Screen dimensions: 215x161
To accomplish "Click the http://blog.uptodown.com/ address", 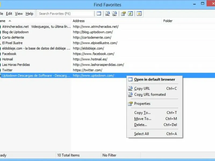I will [93, 32].
